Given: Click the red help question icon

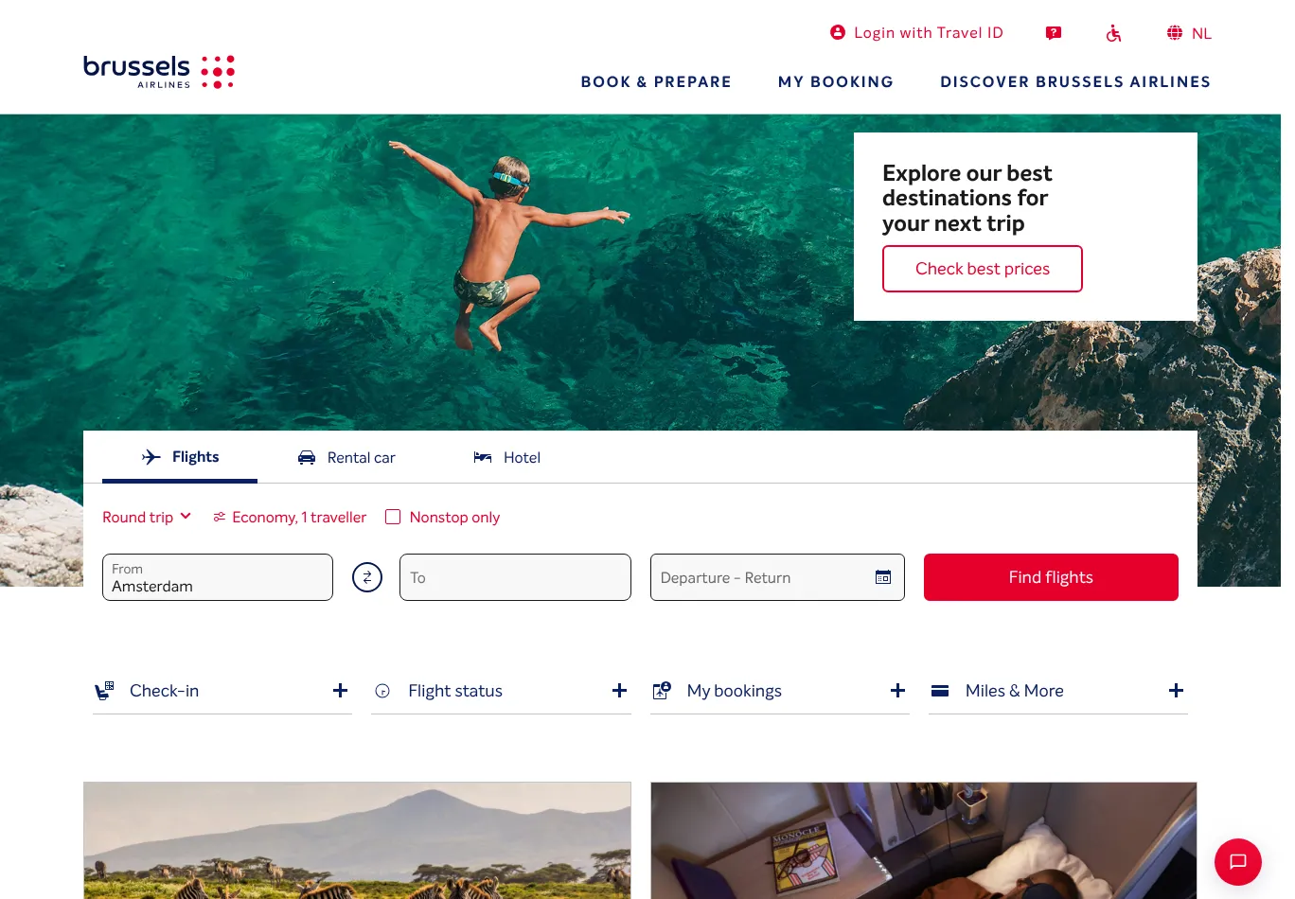Looking at the screenshot, I should 1054,33.
